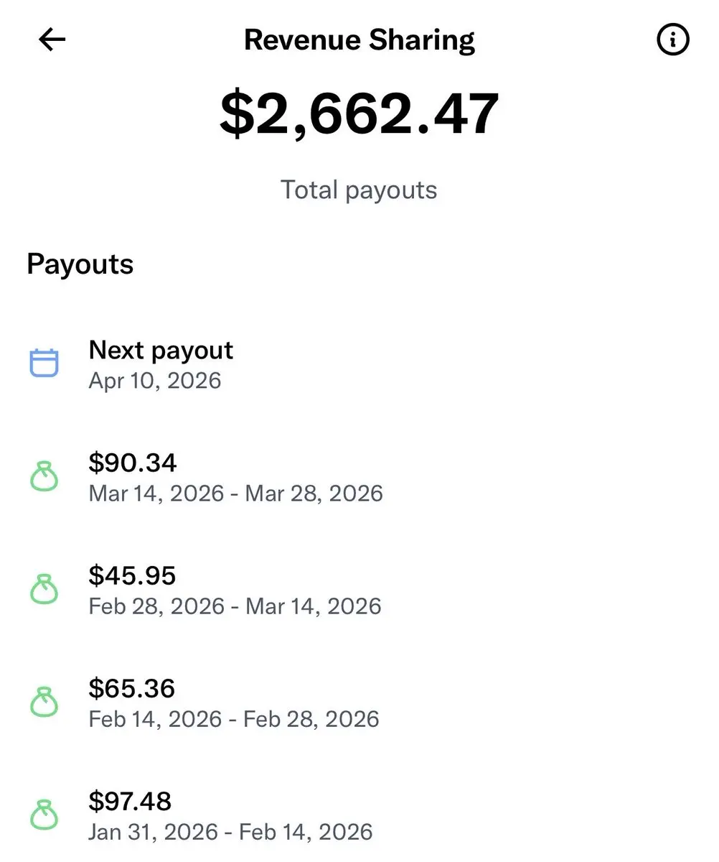The width and height of the screenshot is (719, 862).
Task: Tap the money bag icon for $45.95
Action: [x=44, y=589]
